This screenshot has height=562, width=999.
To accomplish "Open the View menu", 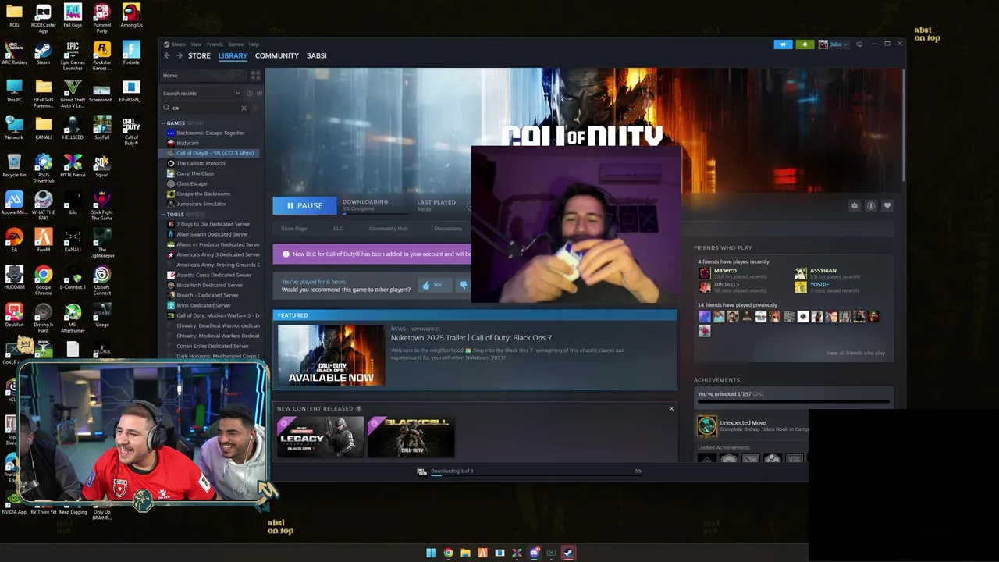I will pos(196,44).
